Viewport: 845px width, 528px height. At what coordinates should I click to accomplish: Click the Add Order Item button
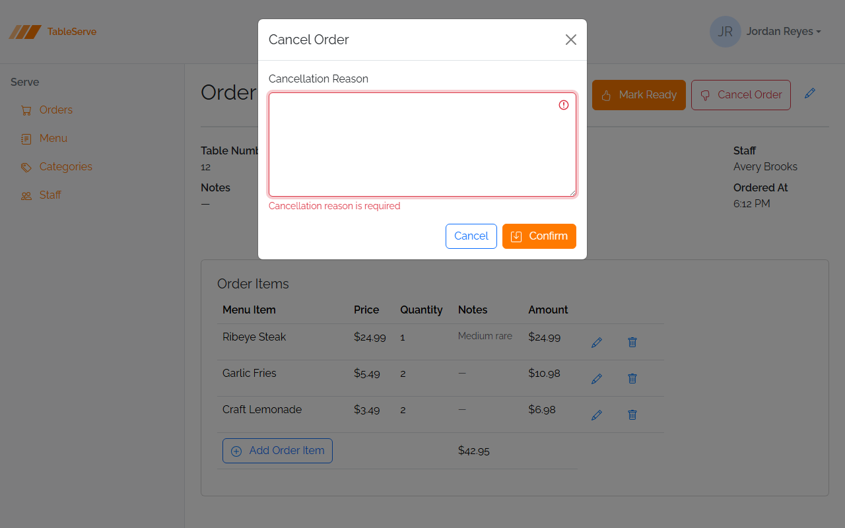pyautogui.click(x=277, y=451)
